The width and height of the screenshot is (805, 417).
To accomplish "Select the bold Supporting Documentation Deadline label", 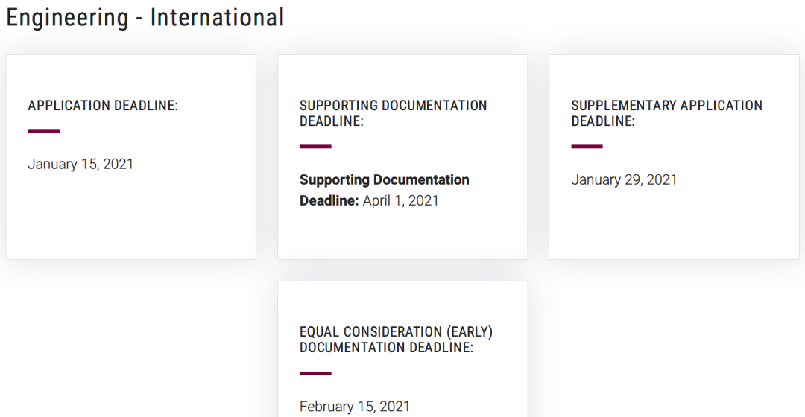I will click(x=384, y=190).
